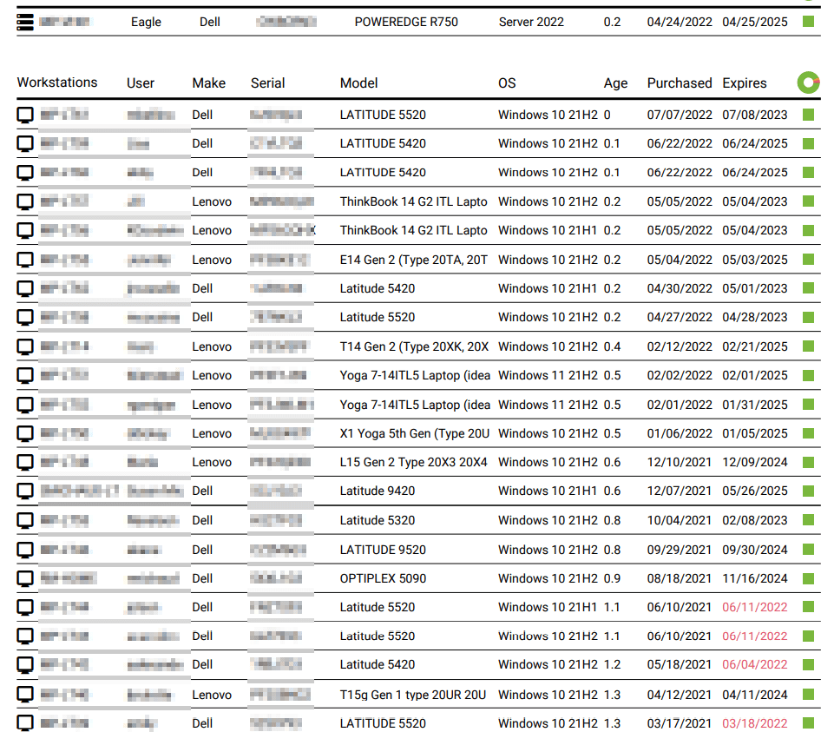Screen dimensions: 834x732
Task: Select the monitor icon in the Latitude 9420 row
Action: pos(25,491)
